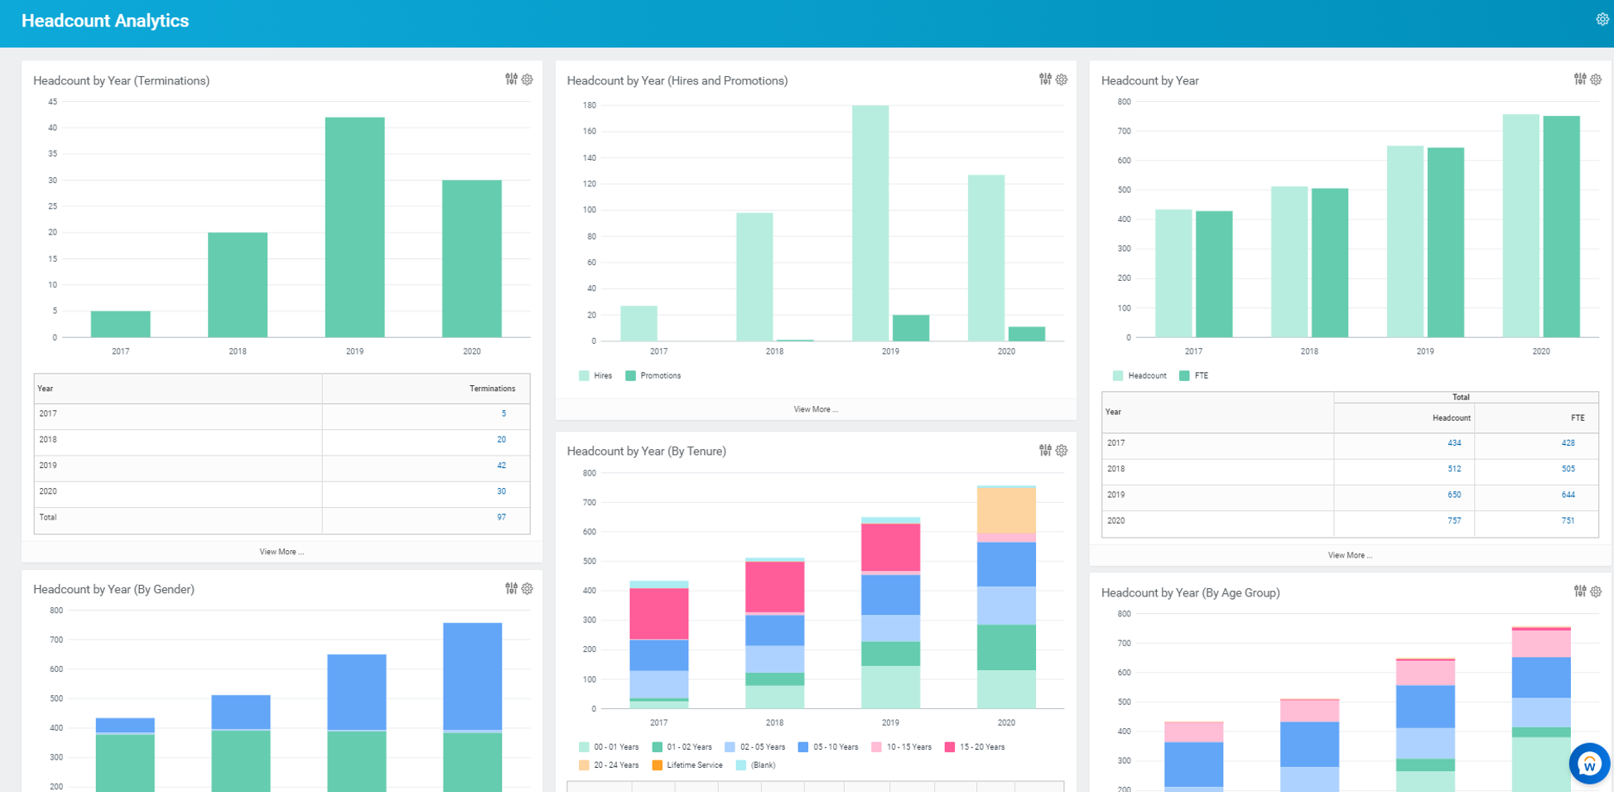1614x792 pixels.
Task: Open the filter icon on the By Gender chart
Action: (511, 589)
